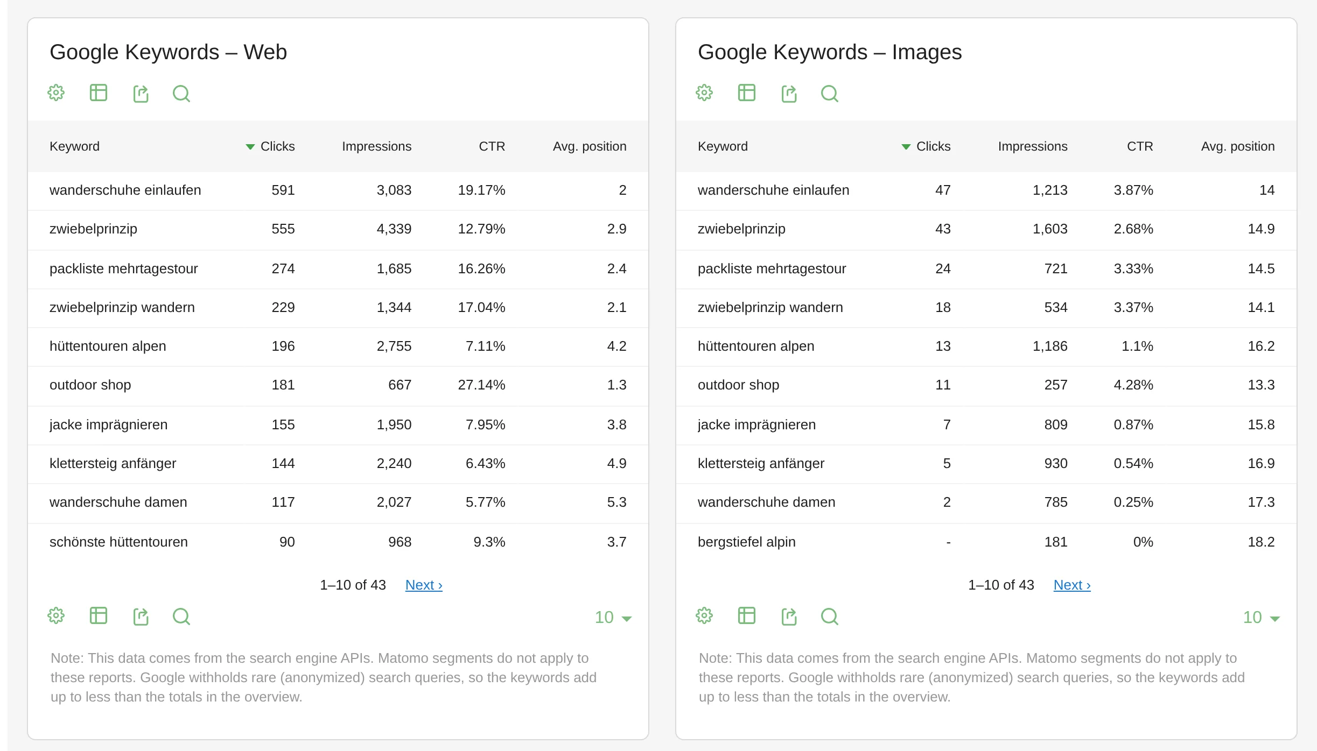Select 'schönste hüttentouren' keyword row
The image size is (1317, 751).
click(338, 542)
